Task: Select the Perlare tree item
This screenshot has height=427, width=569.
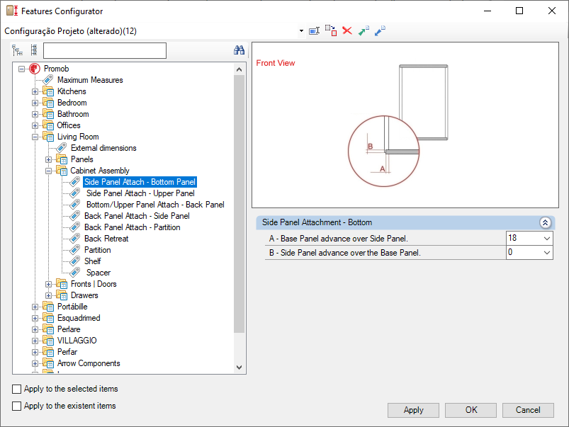Action: [x=69, y=329]
